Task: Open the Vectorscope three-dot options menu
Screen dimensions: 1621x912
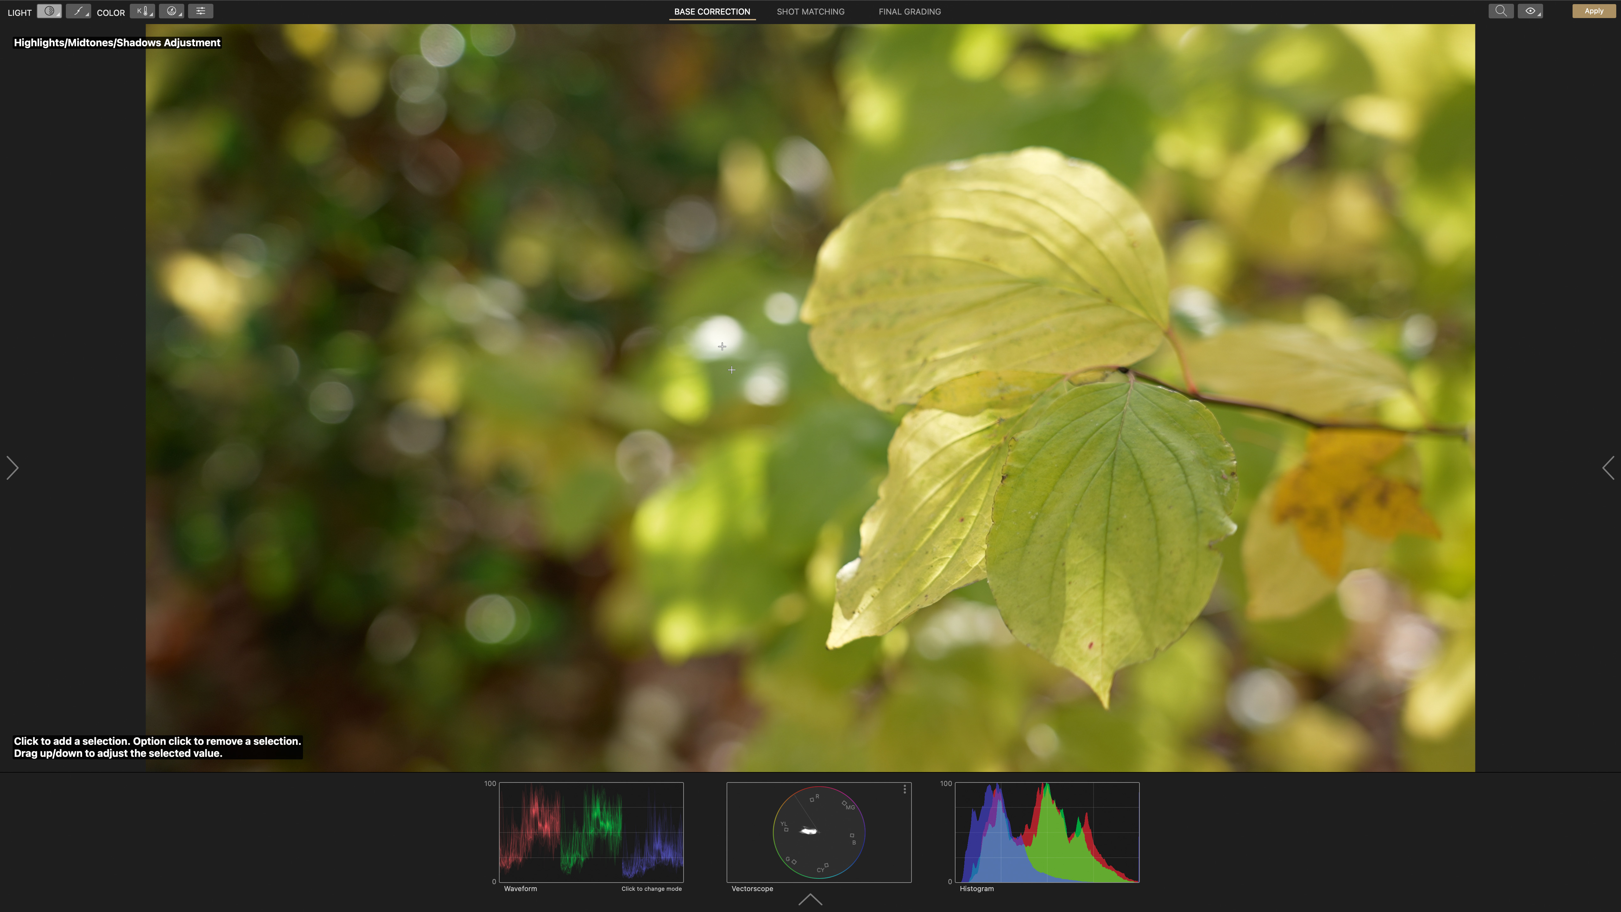Action: click(x=905, y=789)
